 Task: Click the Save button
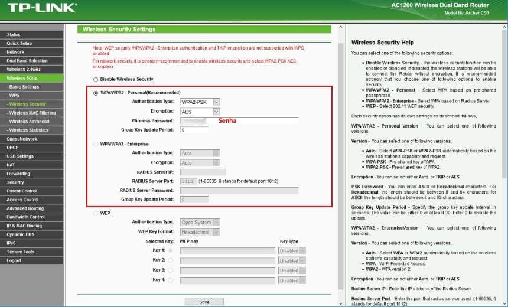coord(204,302)
